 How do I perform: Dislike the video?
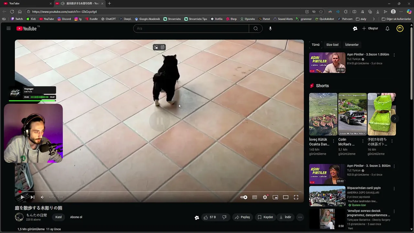(x=224, y=217)
